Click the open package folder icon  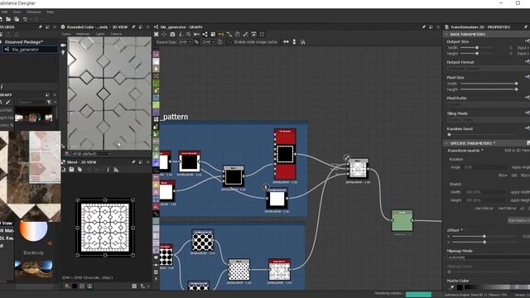(8, 19)
